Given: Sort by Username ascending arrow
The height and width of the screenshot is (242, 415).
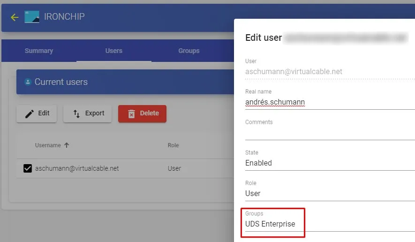Looking at the screenshot, I should [x=67, y=145].
